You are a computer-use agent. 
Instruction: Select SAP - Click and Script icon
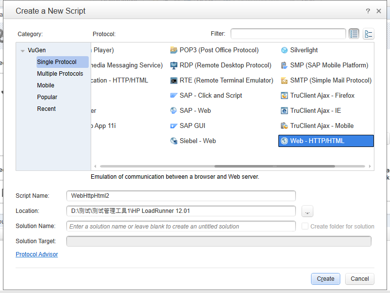click(174, 96)
